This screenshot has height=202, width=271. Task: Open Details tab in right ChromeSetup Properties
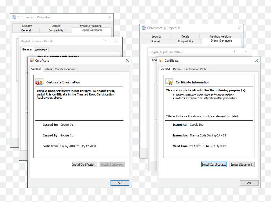click(x=185, y=36)
